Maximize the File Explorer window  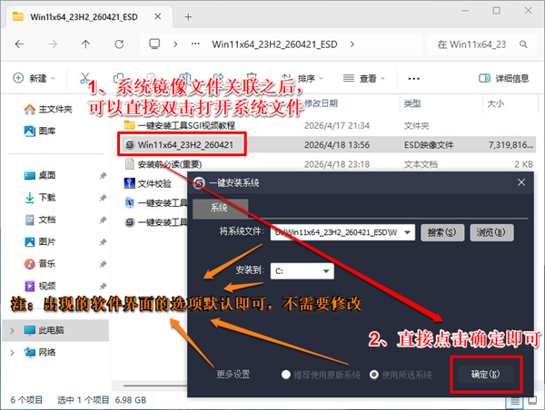point(496,11)
